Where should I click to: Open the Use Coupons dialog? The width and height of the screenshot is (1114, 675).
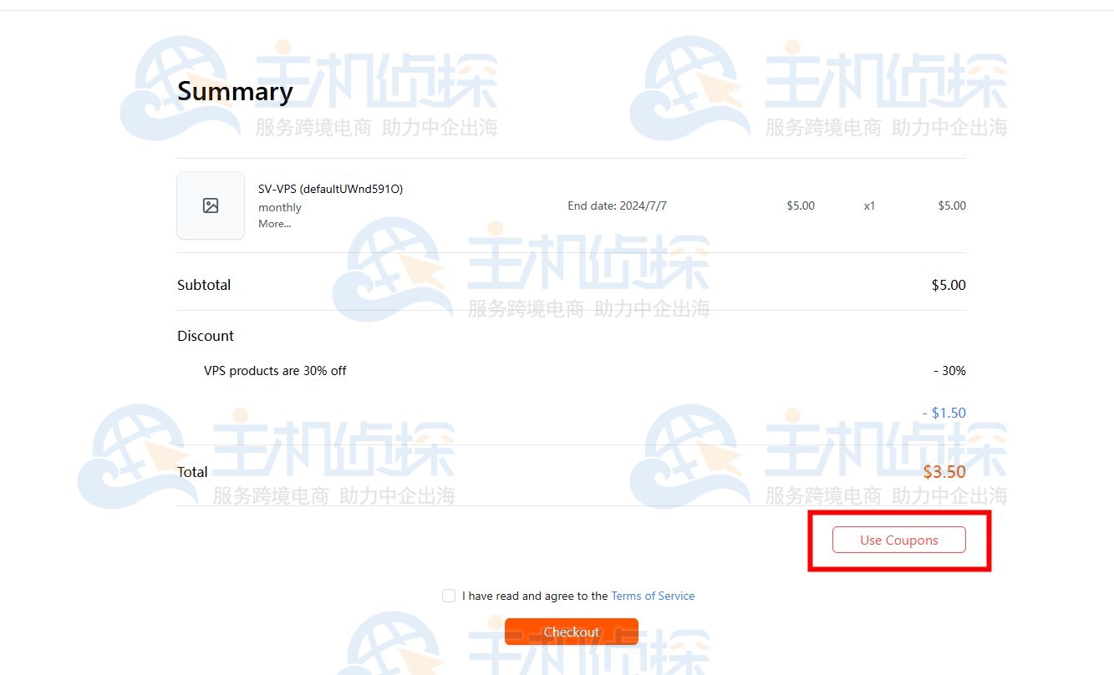point(898,540)
